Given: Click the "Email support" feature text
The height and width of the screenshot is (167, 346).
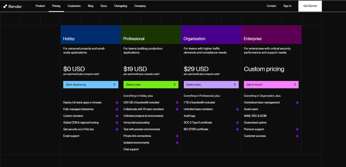Looking at the screenshot, I should [71, 136].
